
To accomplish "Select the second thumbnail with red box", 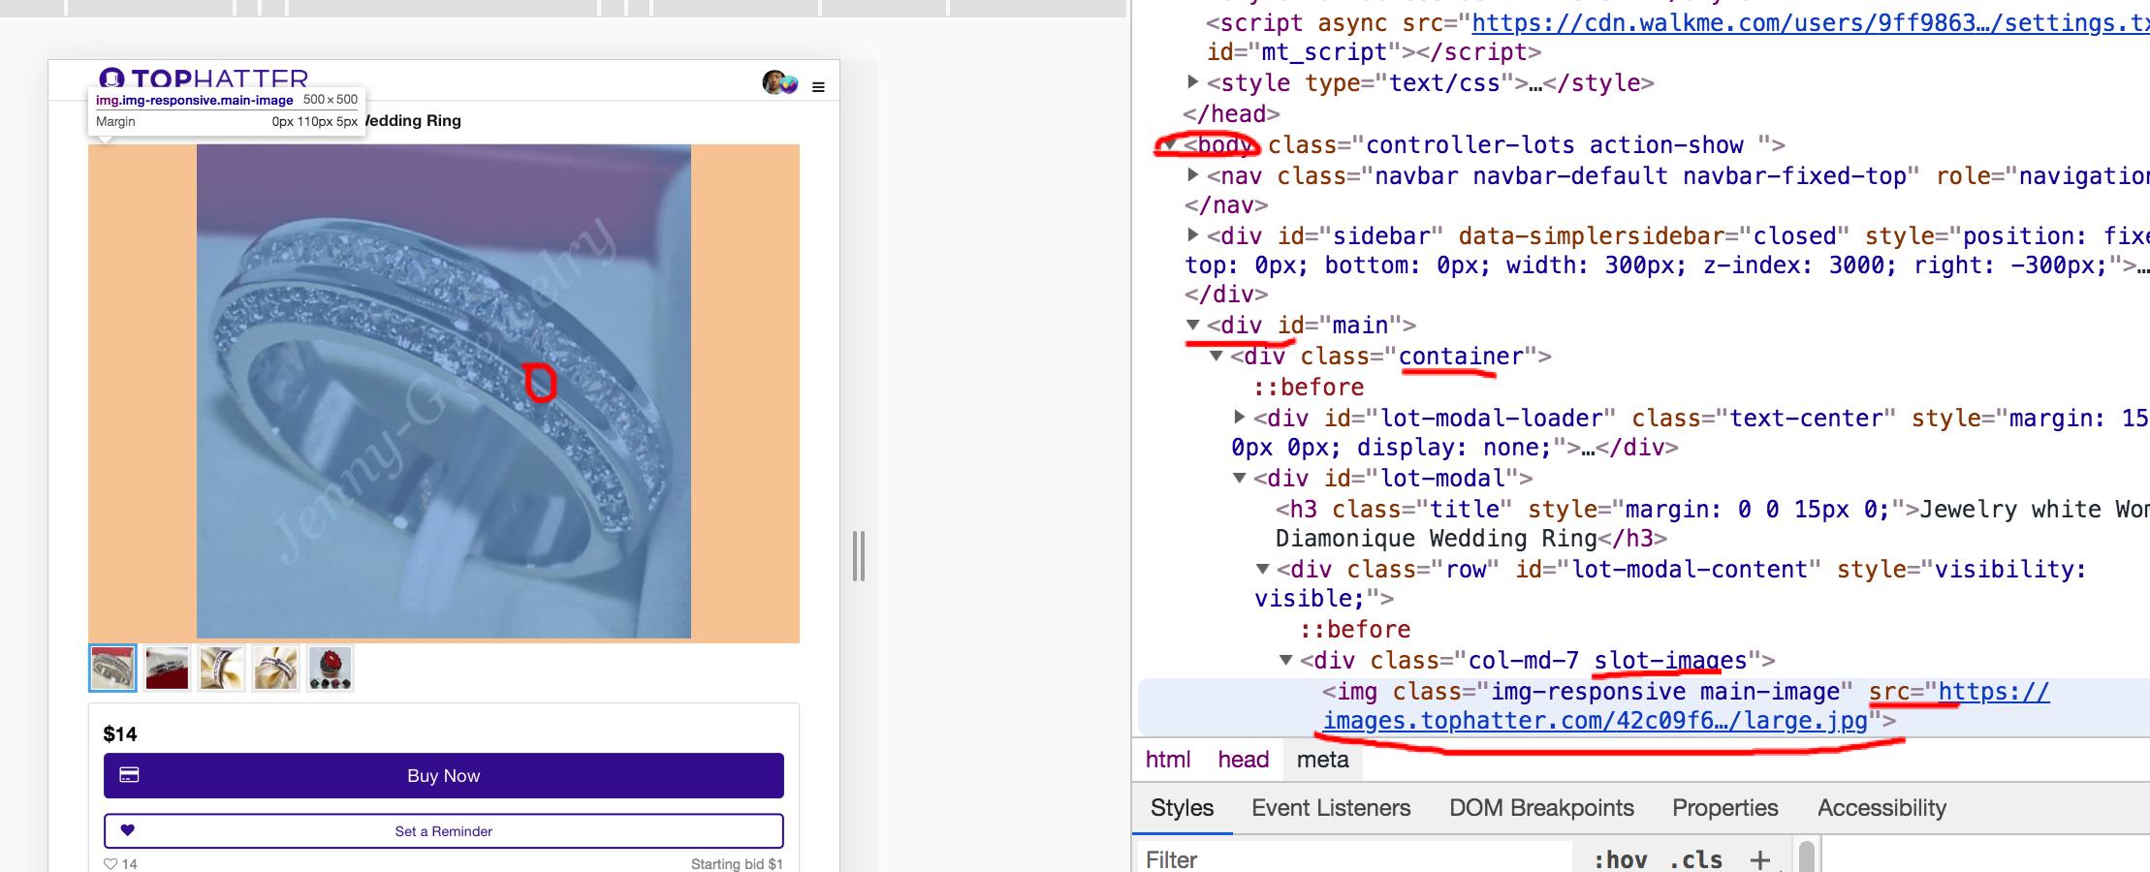I will coord(167,668).
